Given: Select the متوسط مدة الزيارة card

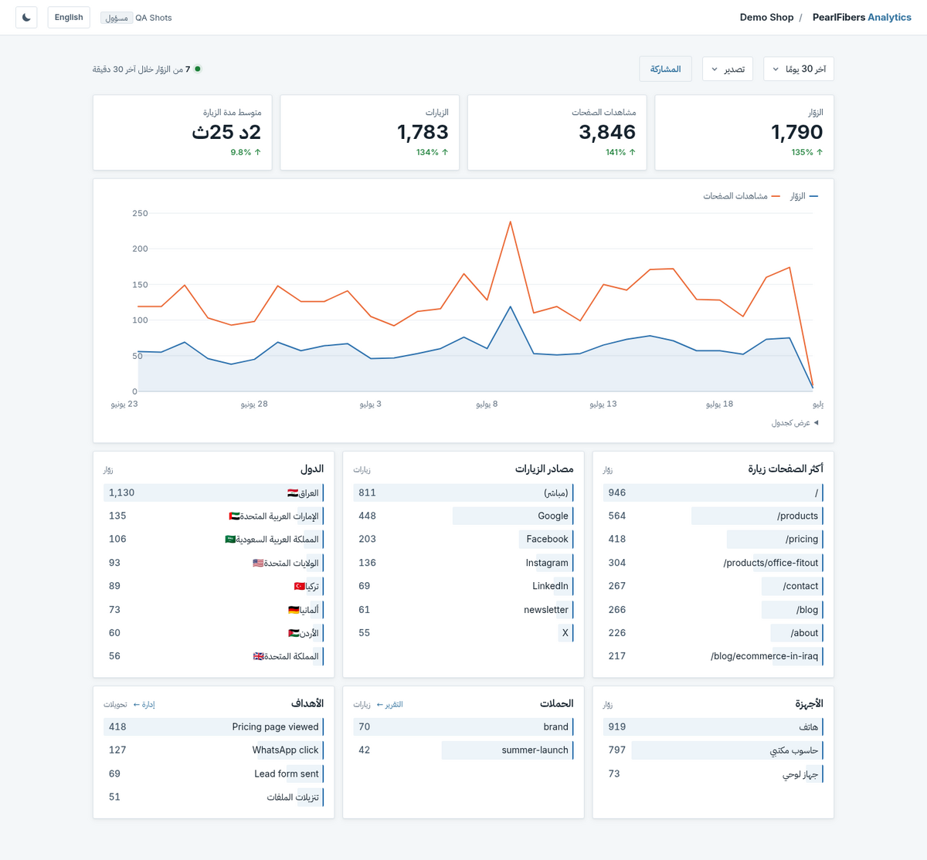Looking at the screenshot, I should tap(182, 133).
